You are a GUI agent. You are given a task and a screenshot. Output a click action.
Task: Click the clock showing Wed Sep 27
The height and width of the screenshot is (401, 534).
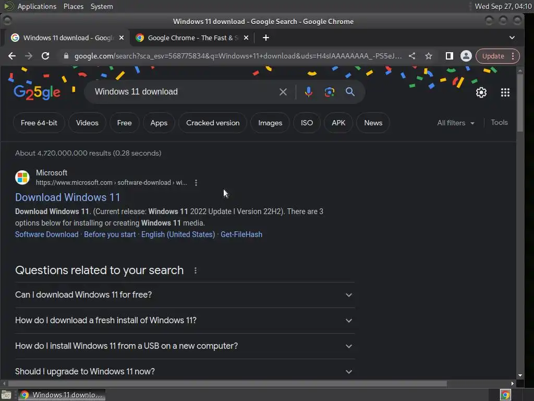coord(503,6)
